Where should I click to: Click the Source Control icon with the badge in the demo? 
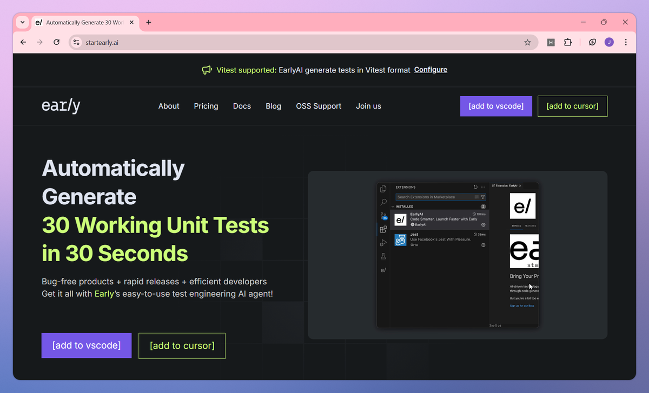click(x=383, y=216)
